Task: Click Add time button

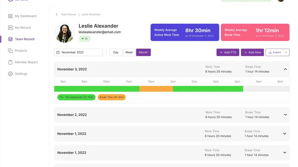Action: 253,52
